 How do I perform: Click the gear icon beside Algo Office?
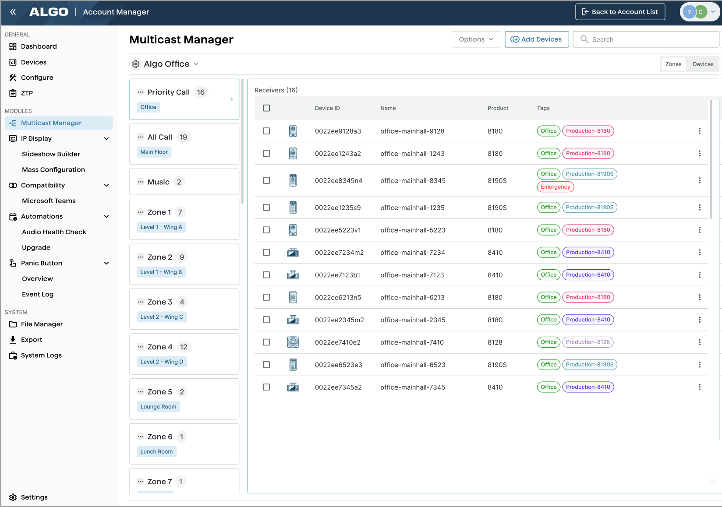(136, 64)
